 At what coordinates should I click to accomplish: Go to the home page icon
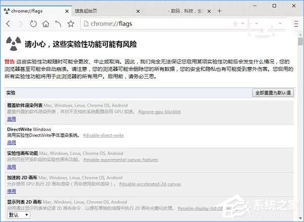click(x=46, y=24)
